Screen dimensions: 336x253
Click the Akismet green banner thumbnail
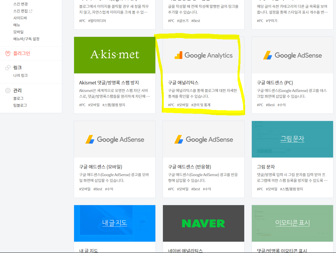pos(115,55)
